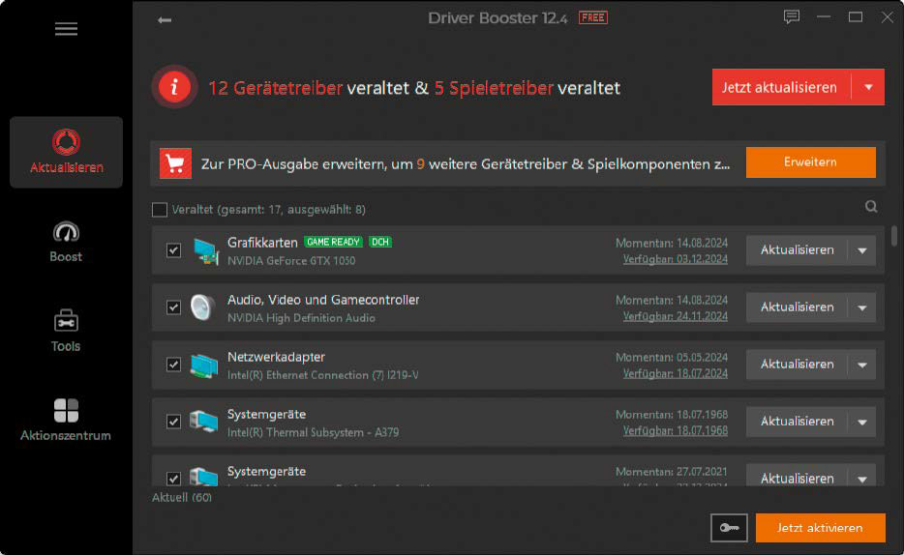This screenshot has width=904, height=555.
Task: Uncheck the Netzwerkadapter checkbox
Action: click(173, 365)
